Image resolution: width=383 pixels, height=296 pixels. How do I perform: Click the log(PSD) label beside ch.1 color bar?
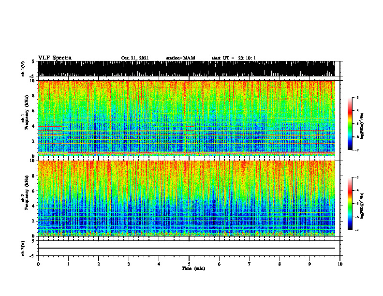[362, 126]
